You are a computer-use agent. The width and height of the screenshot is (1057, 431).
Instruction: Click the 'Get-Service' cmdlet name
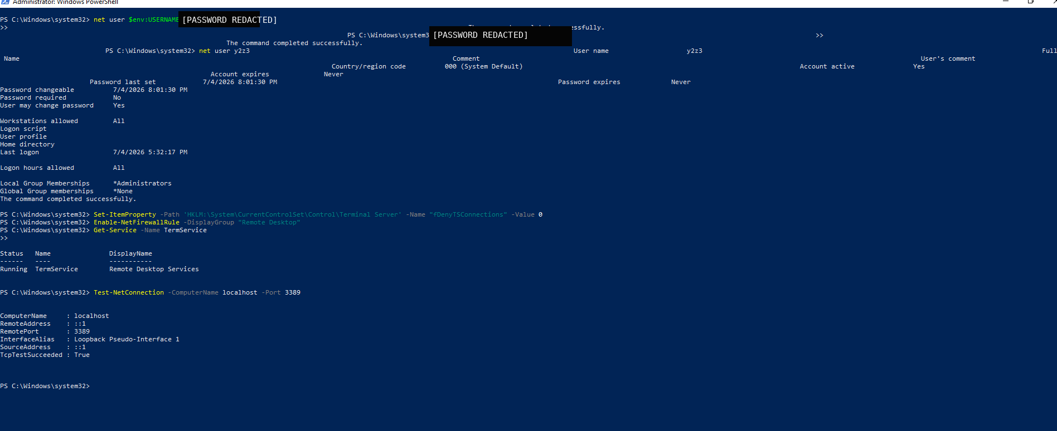[x=115, y=230]
